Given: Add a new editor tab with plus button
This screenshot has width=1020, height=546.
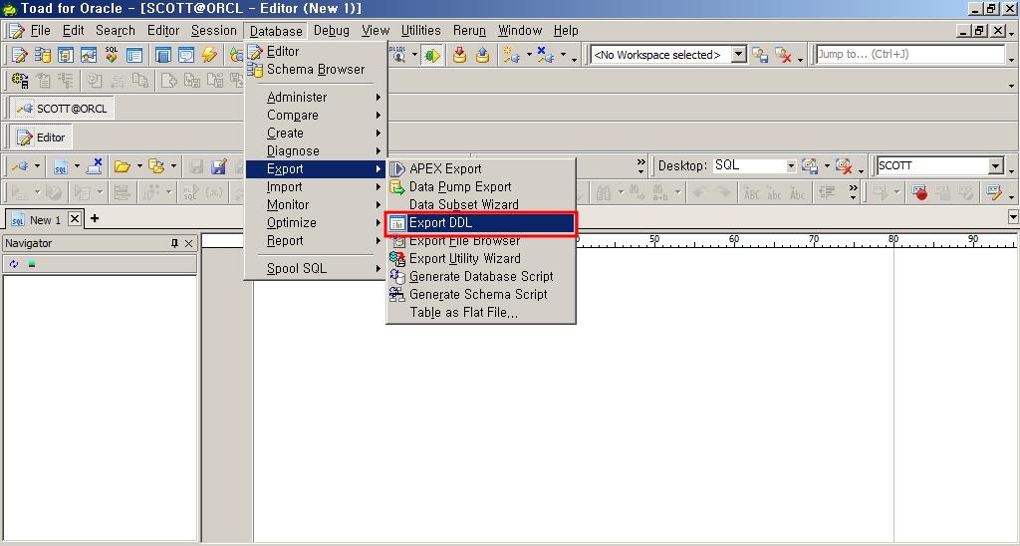Looking at the screenshot, I should pos(95,218).
